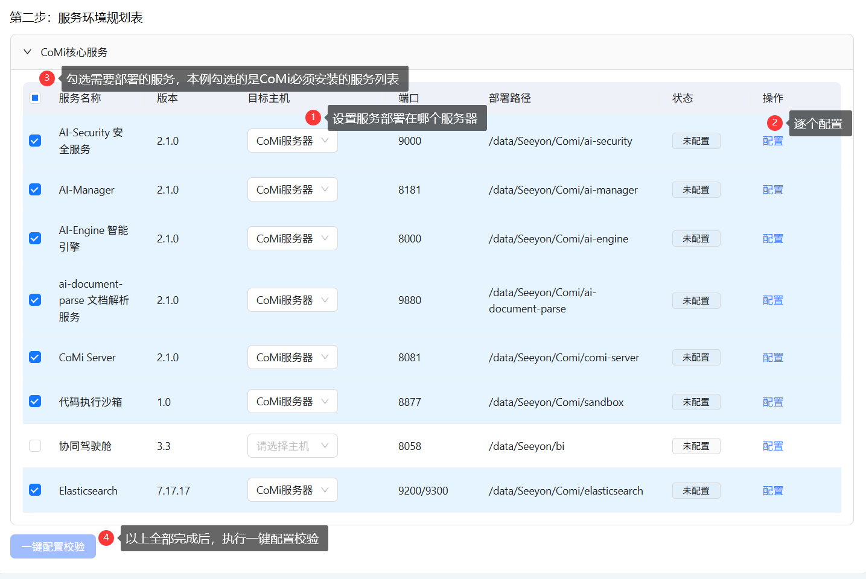Click 未配置 status tag for AI-Engine
Viewport: 866px width, 579px height.
[x=696, y=239]
